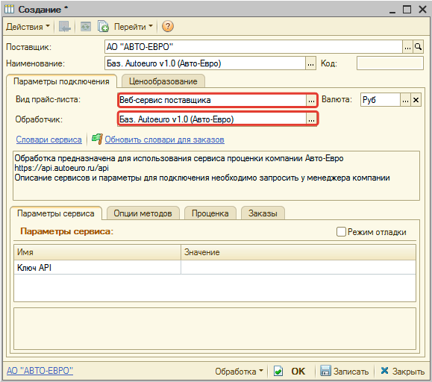Select the Проценка tab
Image resolution: width=432 pixels, height=382 pixels.
click(x=210, y=213)
